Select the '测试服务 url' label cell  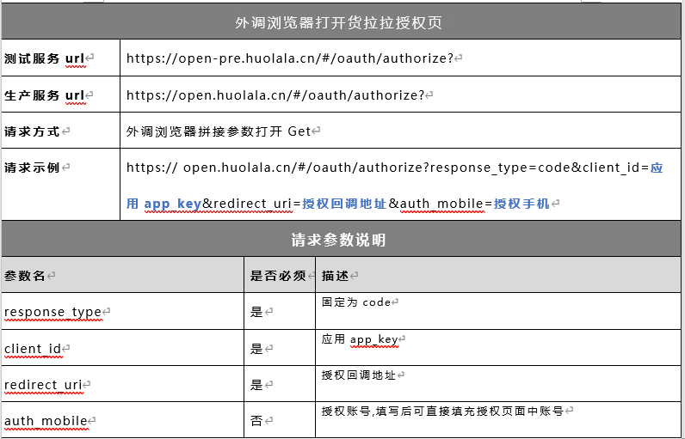coord(61,58)
